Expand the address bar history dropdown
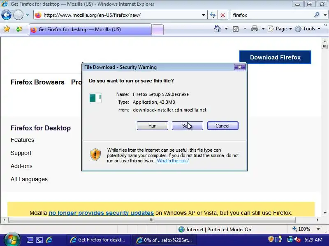Viewport: 329px width, 246px height. (204, 15)
